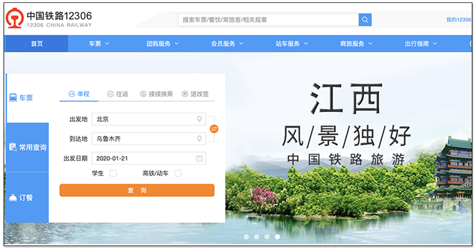Go to 首页 in navigation bar
The image size is (476, 249).
(36, 44)
